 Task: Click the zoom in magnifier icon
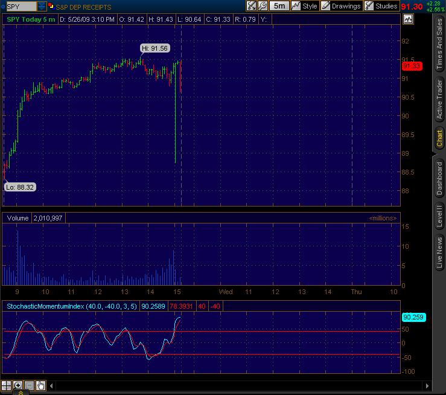point(18,385)
